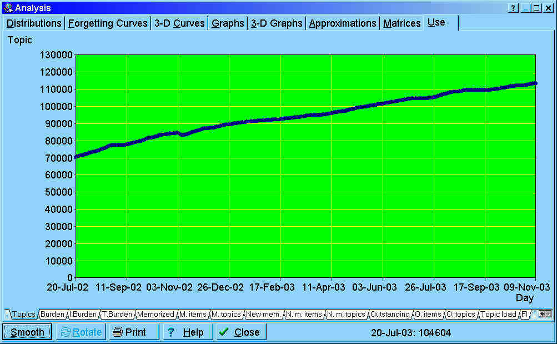The image size is (557, 344).
Task: Switch to the Topic load tab
Action: (x=498, y=315)
